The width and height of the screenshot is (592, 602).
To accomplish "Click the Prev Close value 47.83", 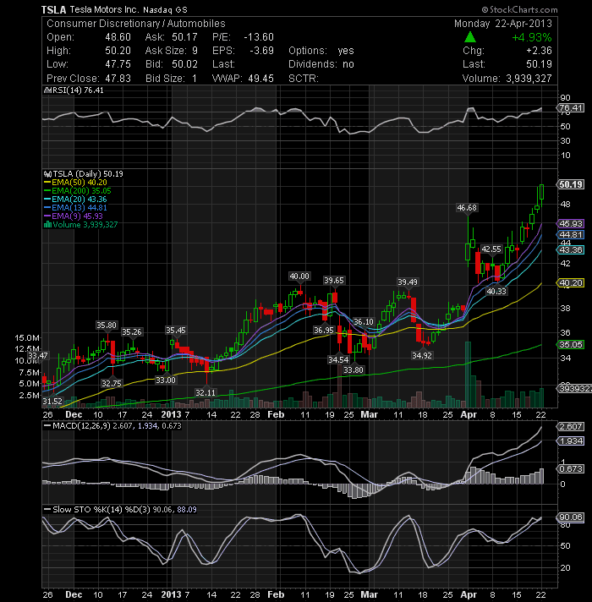I will click(118, 79).
